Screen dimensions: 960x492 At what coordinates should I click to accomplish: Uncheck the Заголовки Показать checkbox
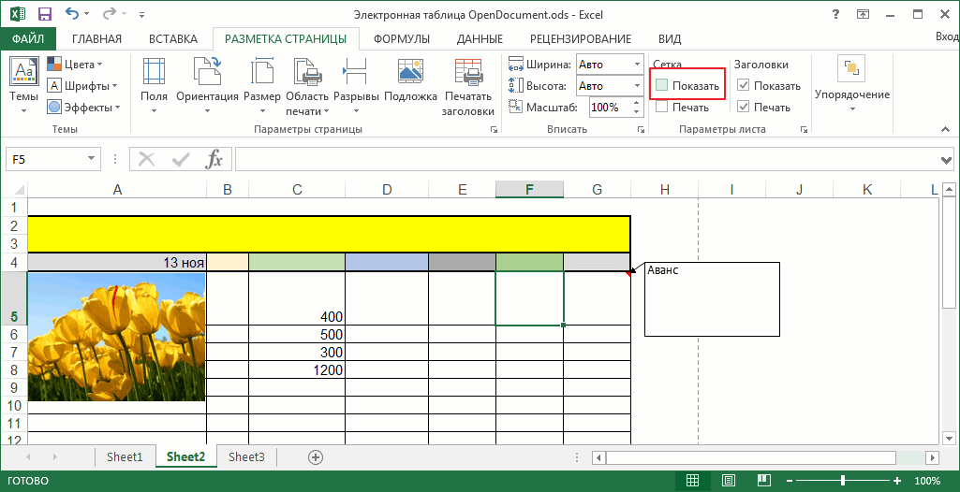[744, 86]
